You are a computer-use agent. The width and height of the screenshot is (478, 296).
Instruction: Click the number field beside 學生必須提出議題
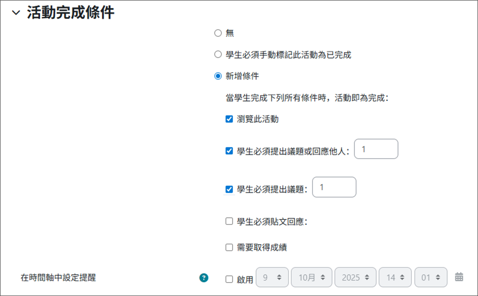[334, 187]
